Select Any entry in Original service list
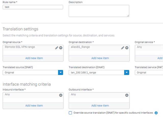The image size is (163, 117). coord(149,48)
